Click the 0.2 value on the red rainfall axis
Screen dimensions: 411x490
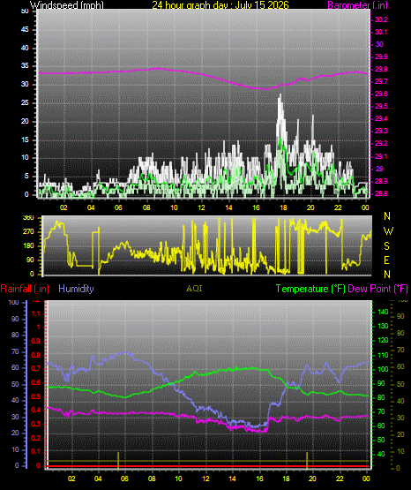(36, 438)
